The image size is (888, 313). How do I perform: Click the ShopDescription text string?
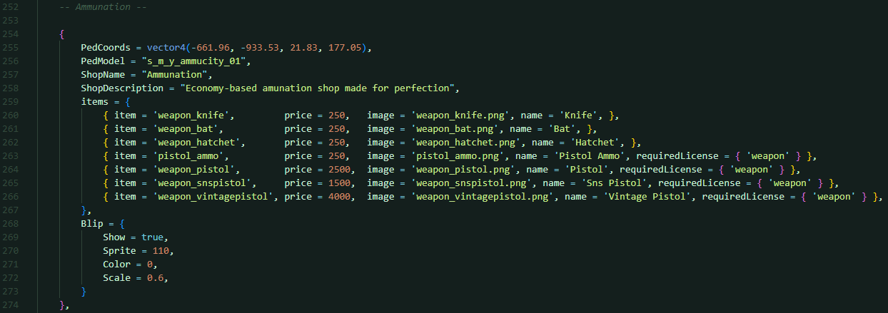(318, 88)
